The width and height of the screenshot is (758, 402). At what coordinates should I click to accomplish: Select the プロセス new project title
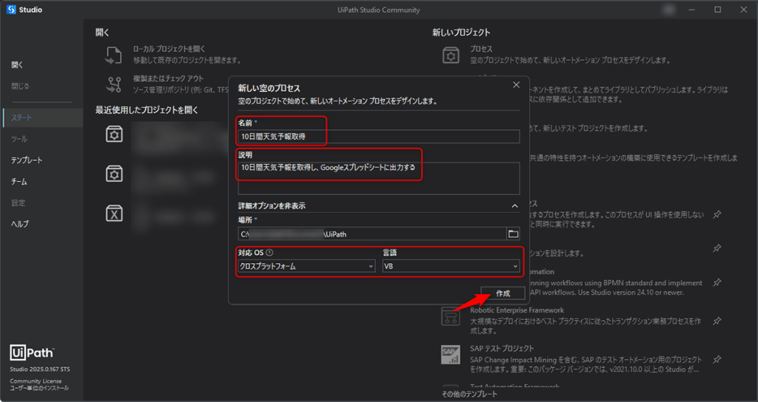[x=481, y=50]
